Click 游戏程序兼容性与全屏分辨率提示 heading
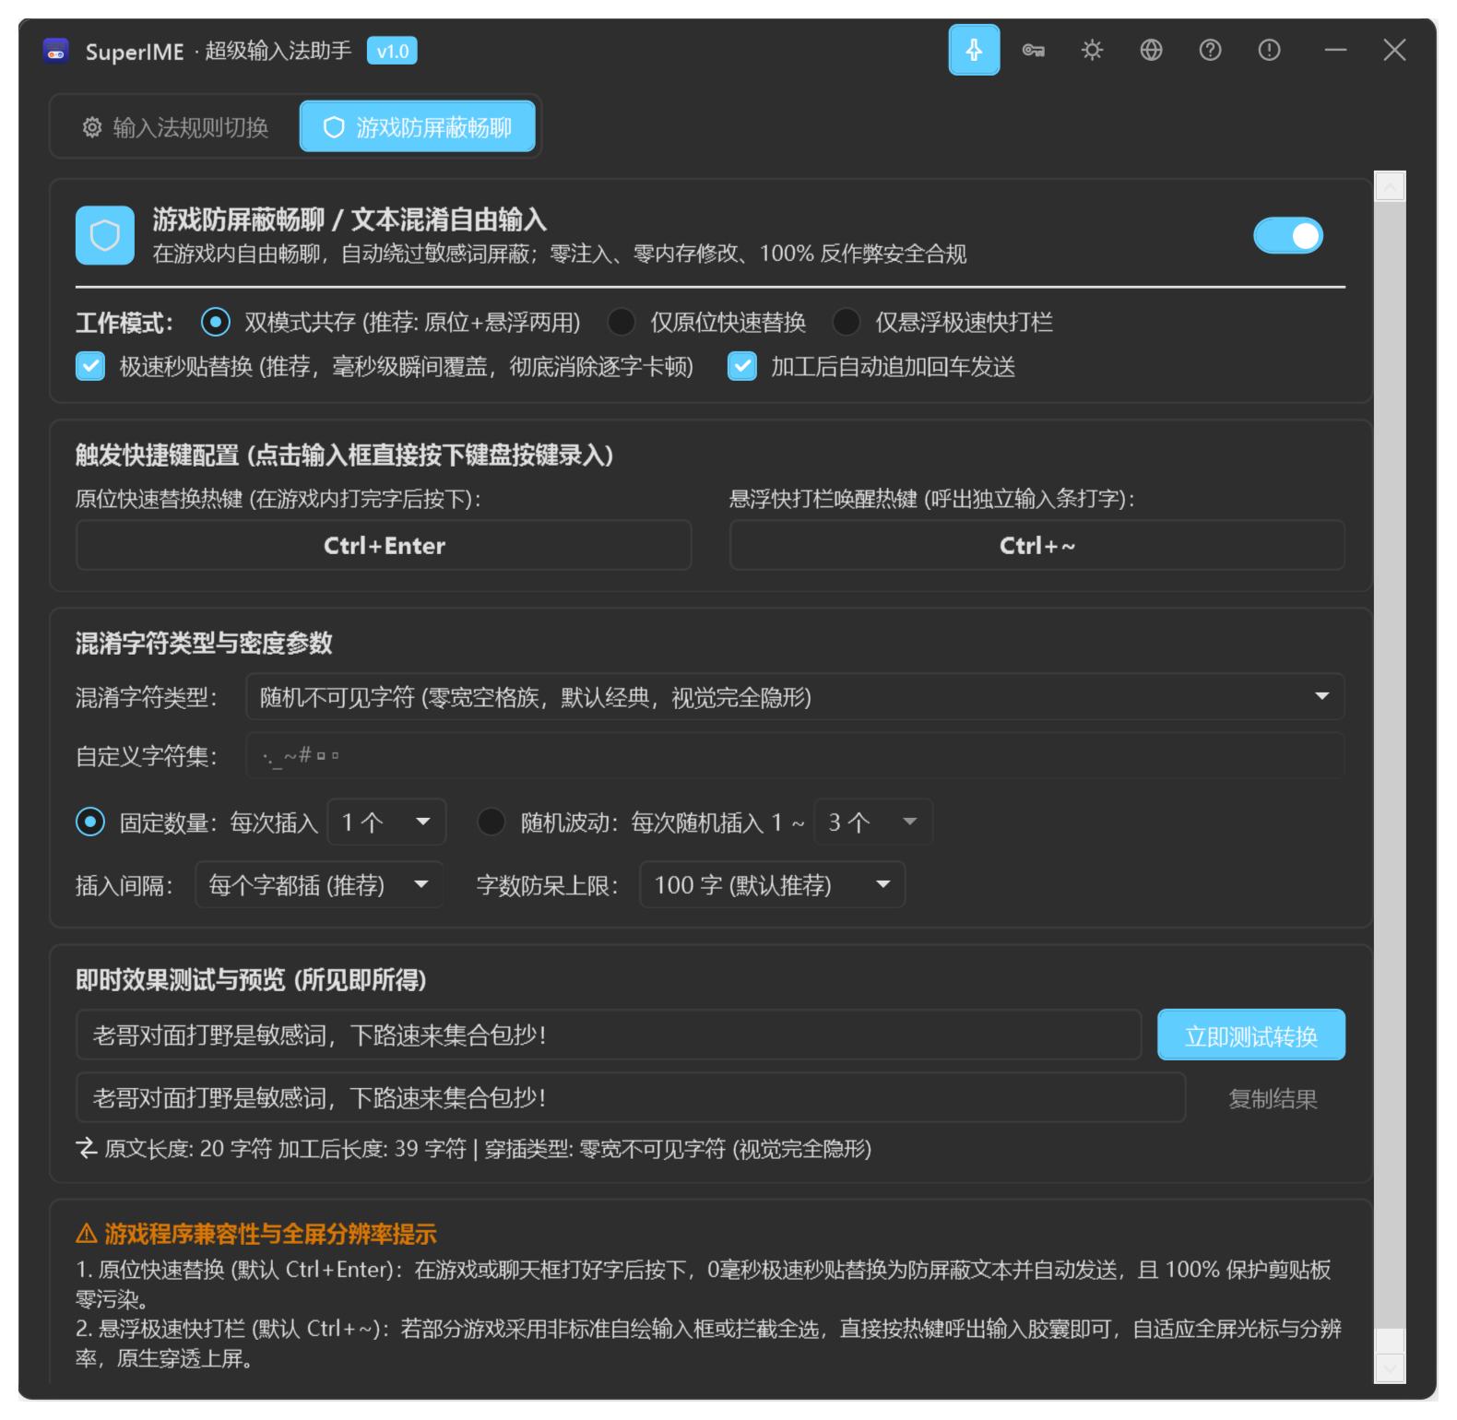Screen dimensions: 1457x1420 click(x=256, y=1234)
